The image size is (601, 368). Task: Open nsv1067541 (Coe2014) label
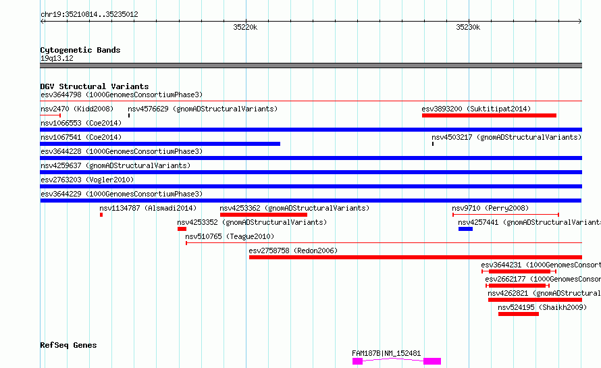(81, 137)
